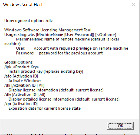
Task: Click the '/ato [Activation ID]' option text
Action: tap(21, 76)
